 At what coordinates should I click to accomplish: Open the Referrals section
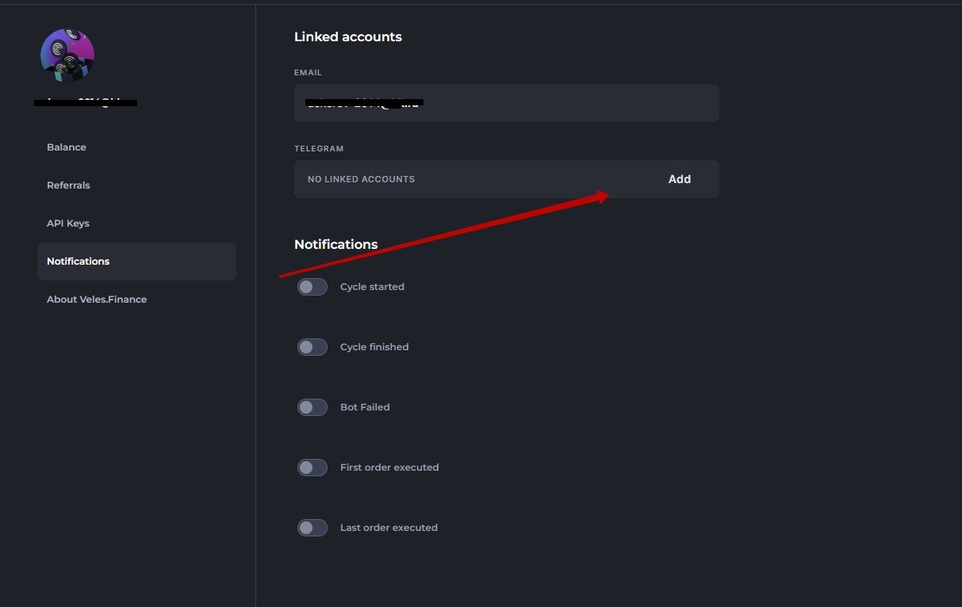pos(68,185)
